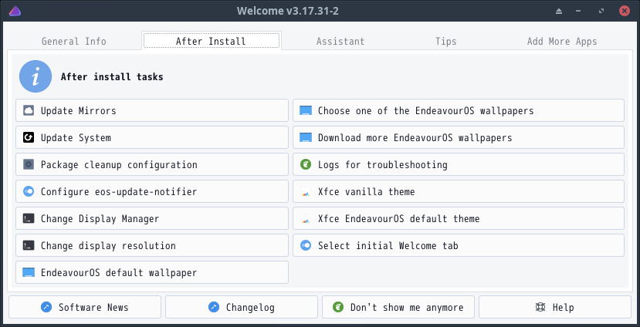
Task: Go to the Tips tab
Action: 445,41
